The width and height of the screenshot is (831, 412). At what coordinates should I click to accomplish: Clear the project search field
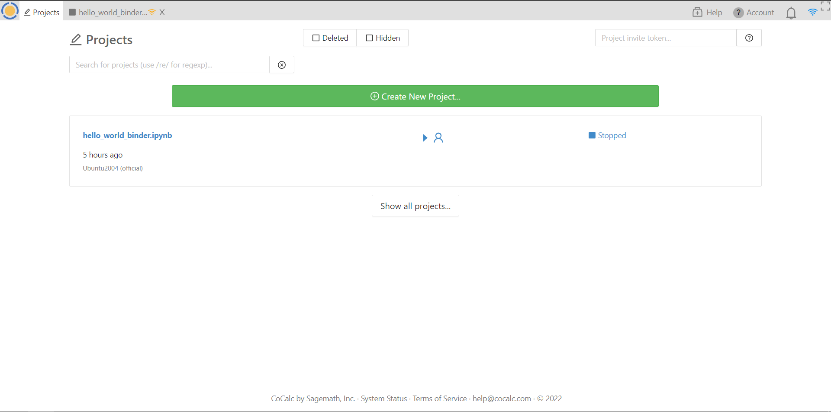(282, 65)
